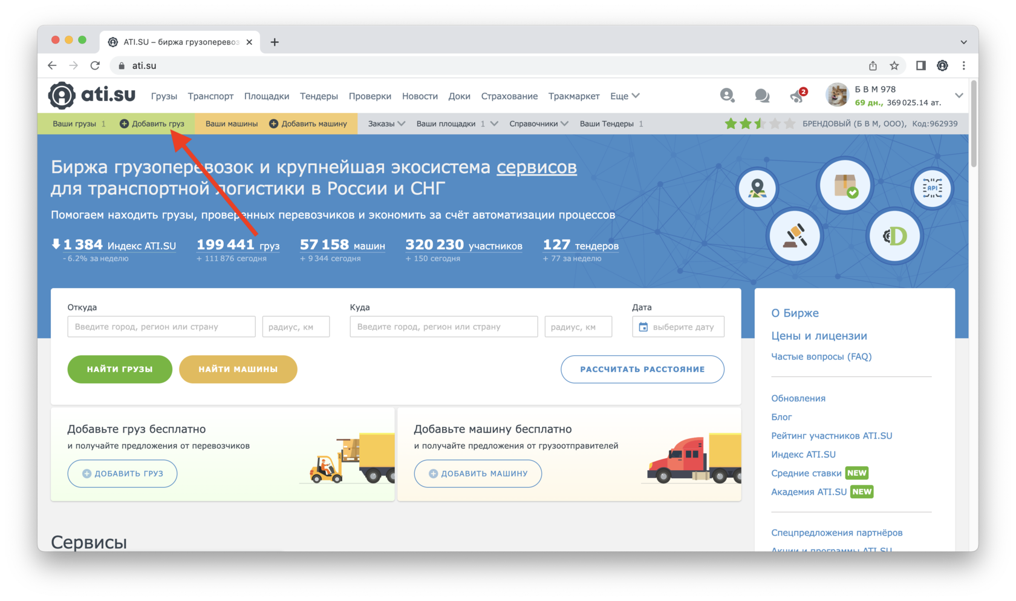Click the ATI extension icon in the toolbar

942,65
